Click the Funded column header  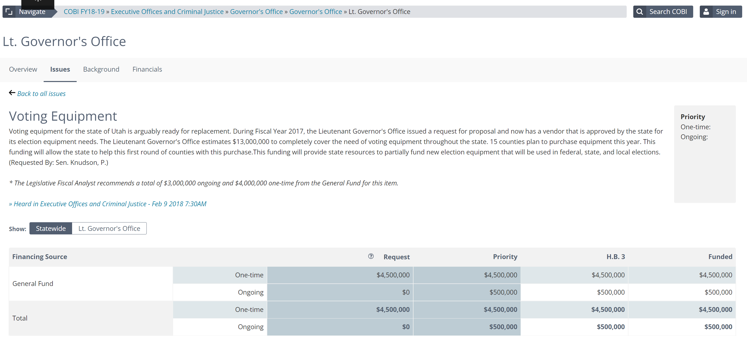pos(720,257)
